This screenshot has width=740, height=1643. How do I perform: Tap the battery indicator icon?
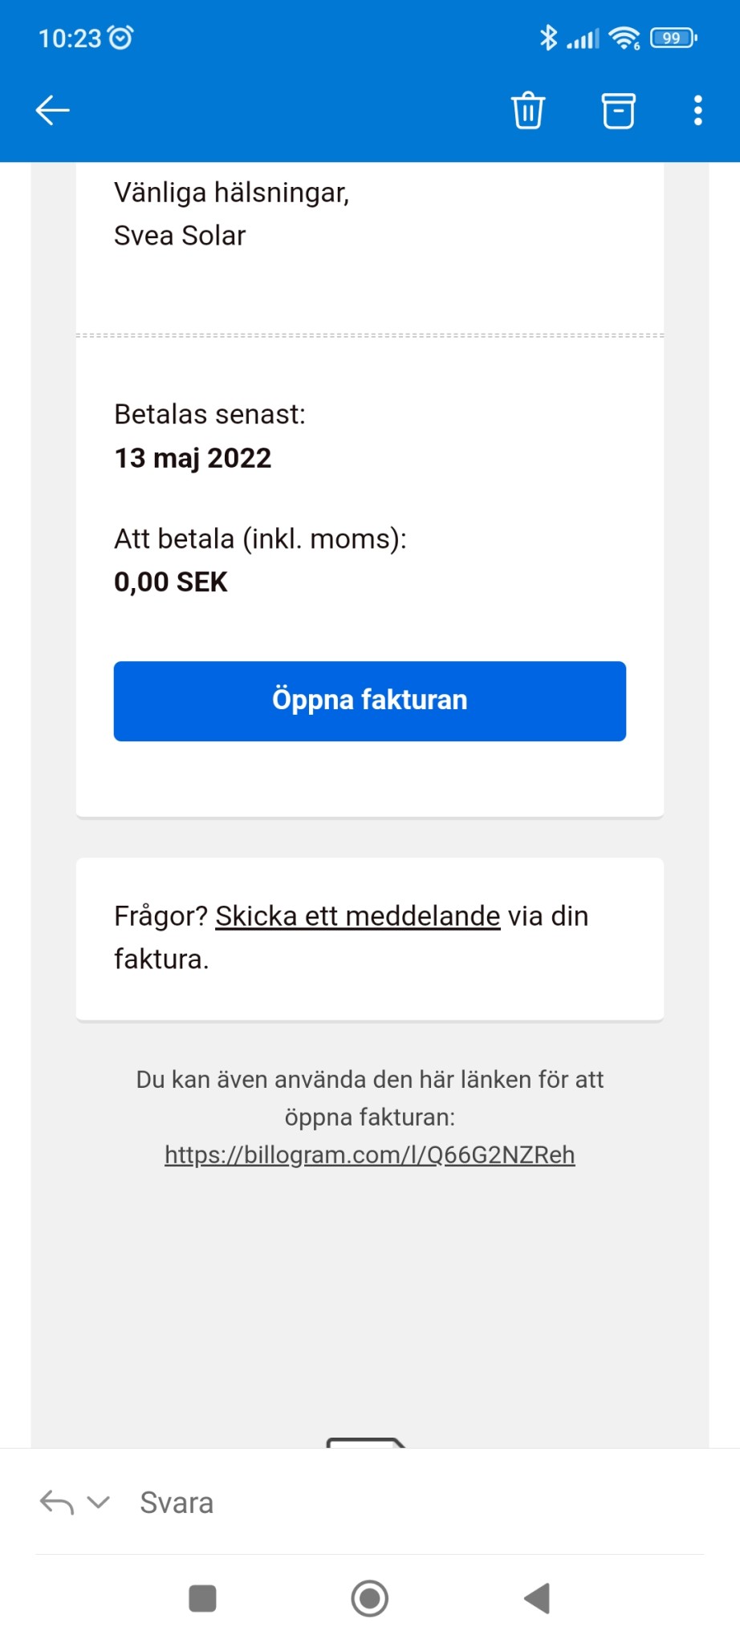(x=673, y=38)
